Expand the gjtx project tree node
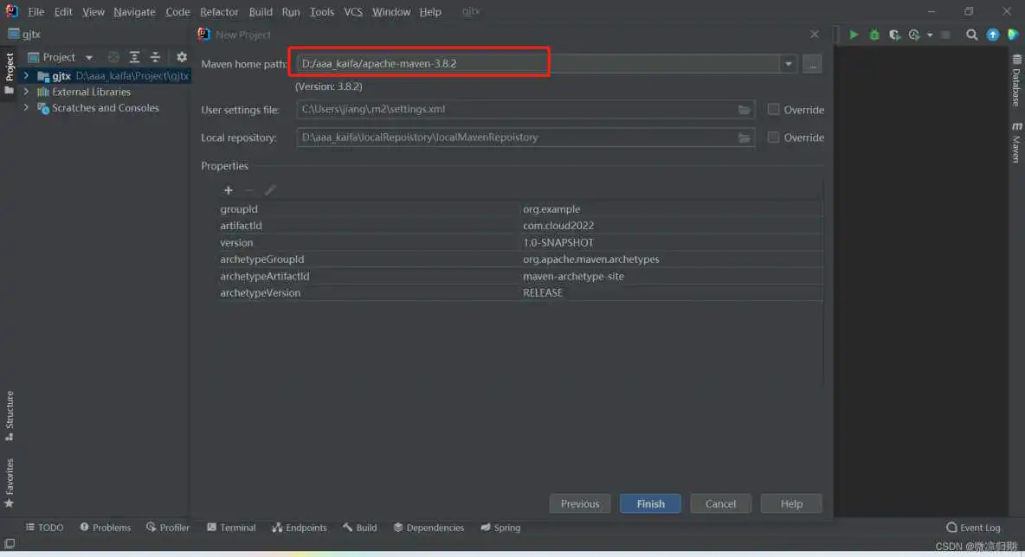The width and height of the screenshot is (1025, 557). tap(26, 76)
